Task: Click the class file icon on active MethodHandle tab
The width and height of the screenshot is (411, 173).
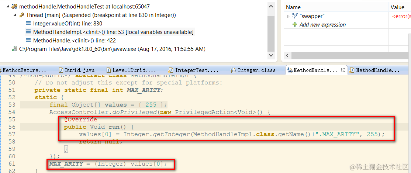Action: tap(290, 70)
